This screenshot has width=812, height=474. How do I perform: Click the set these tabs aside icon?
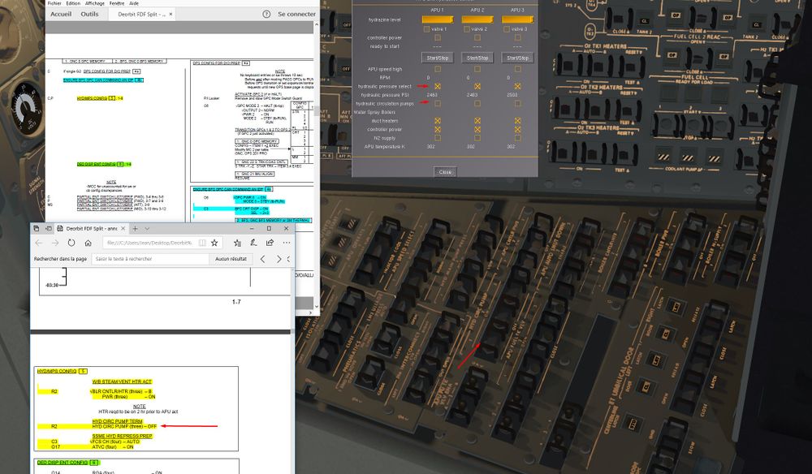pyautogui.click(x=48, y=228)
